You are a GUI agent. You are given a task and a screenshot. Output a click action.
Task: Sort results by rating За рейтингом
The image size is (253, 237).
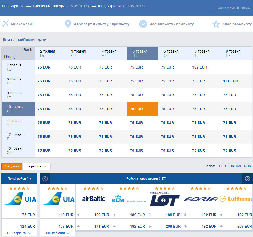(37, 166)
